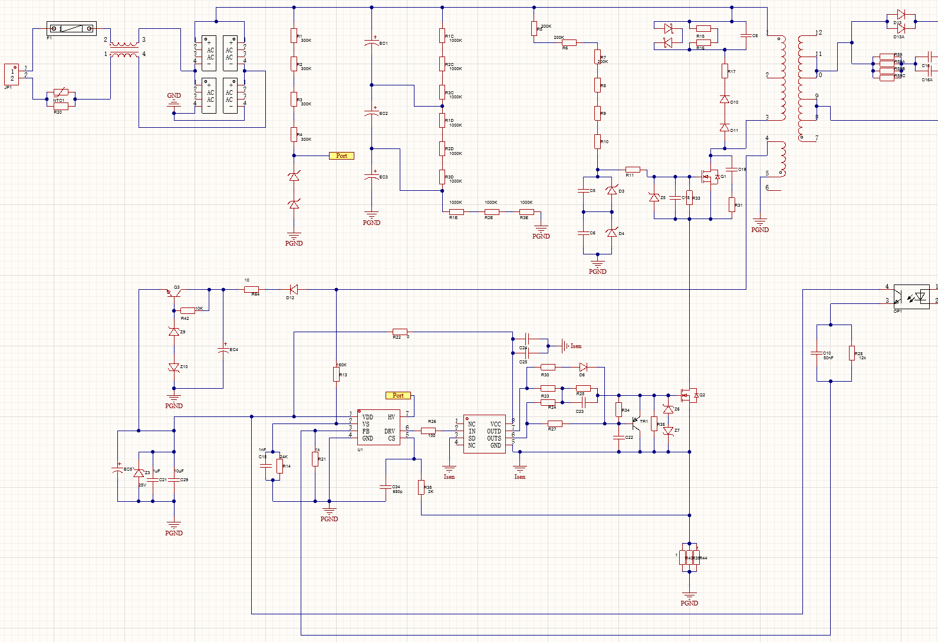This screenshot has height=642, width=938.
Task: Click the NTC1 thermistor symbol
Action: [61, 92]
